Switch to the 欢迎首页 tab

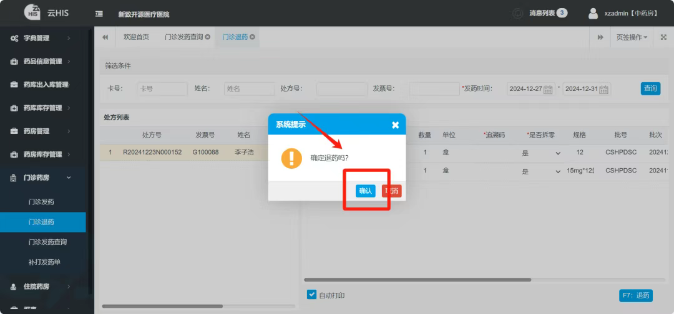point(136,37)
